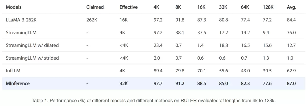The height and width of the screenshot is (106, 307).
Task: Click the Table 1 caption text
Action: (x=153, y=101)
